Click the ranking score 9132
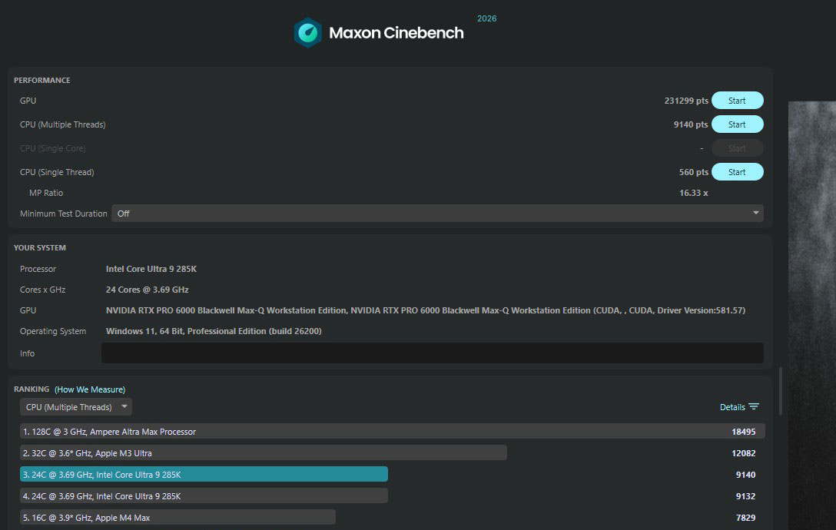 pos(745,496)
